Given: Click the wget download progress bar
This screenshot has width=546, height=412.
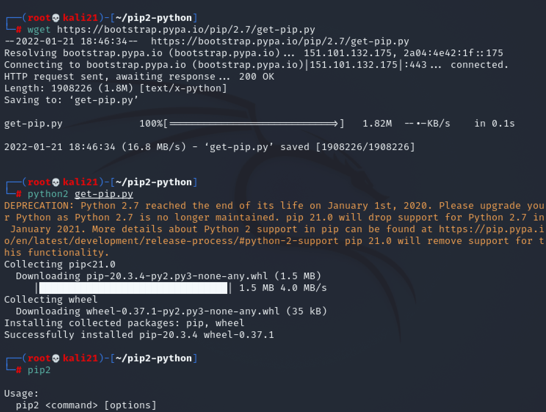Looking at the screenshot, I should pos(253,124).
